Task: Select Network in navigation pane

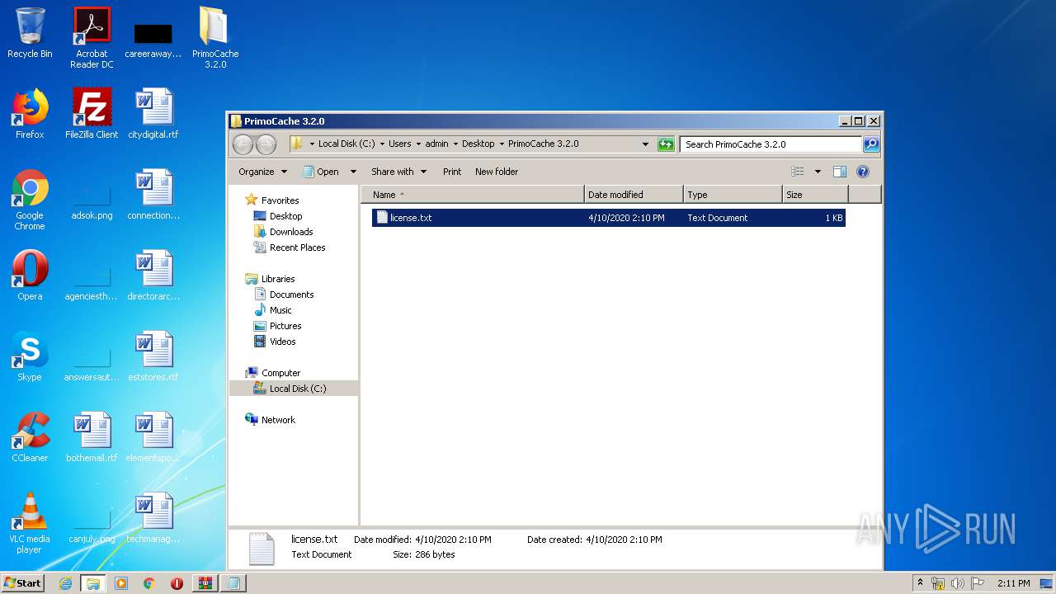Action: [278, 420]
